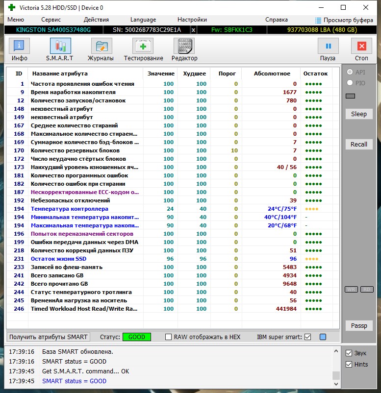The width and height of the screenshot is (381, 393).
Task: Click the Худшее column header
Action: (x=194, y=74)
